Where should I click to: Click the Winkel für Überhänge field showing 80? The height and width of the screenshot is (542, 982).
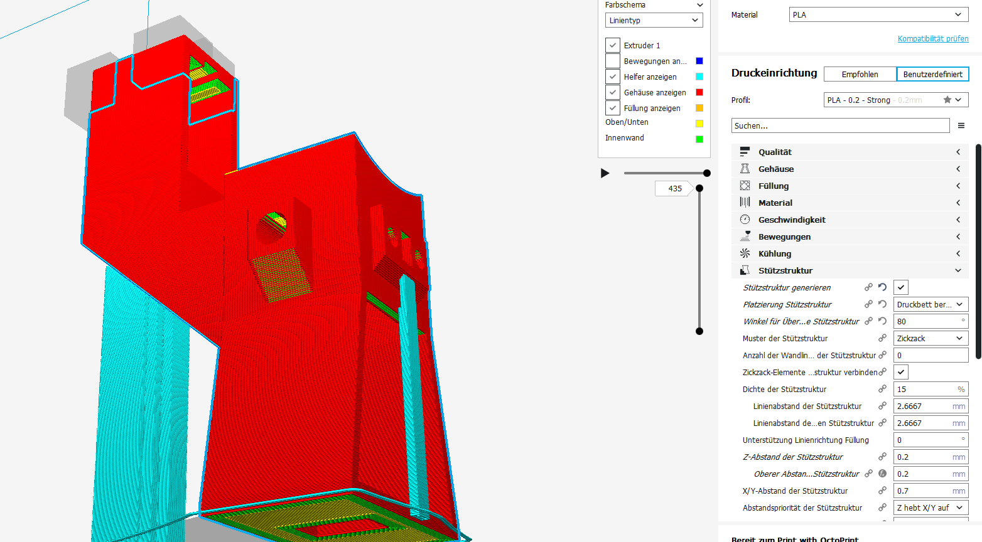coord(931,321)
